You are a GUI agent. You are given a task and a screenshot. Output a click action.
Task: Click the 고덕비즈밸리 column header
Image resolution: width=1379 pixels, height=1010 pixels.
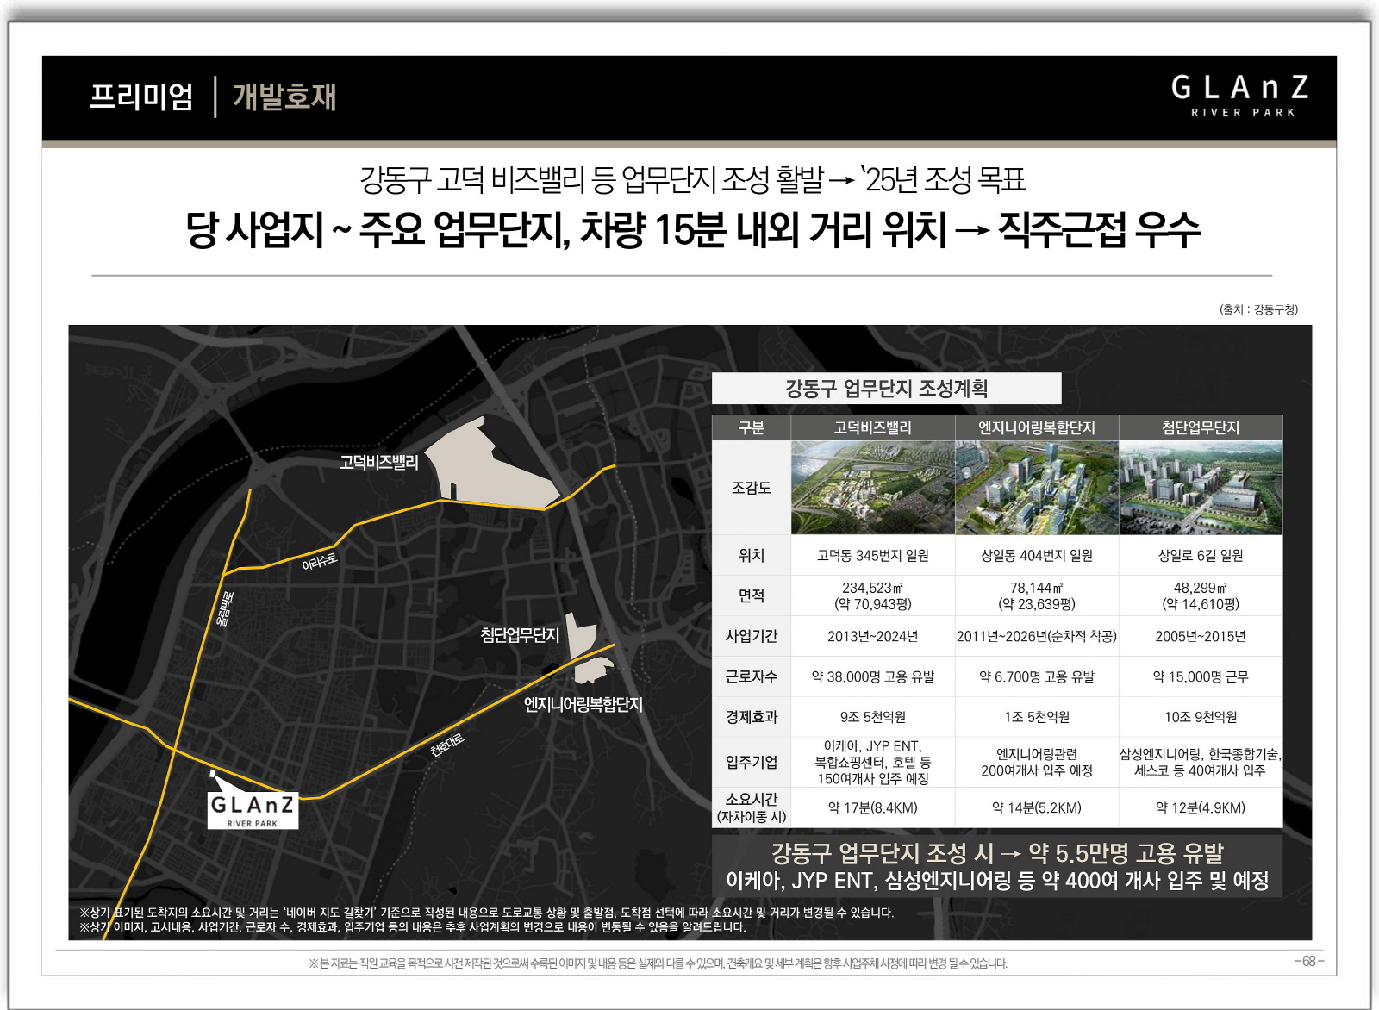click(872, 427)
